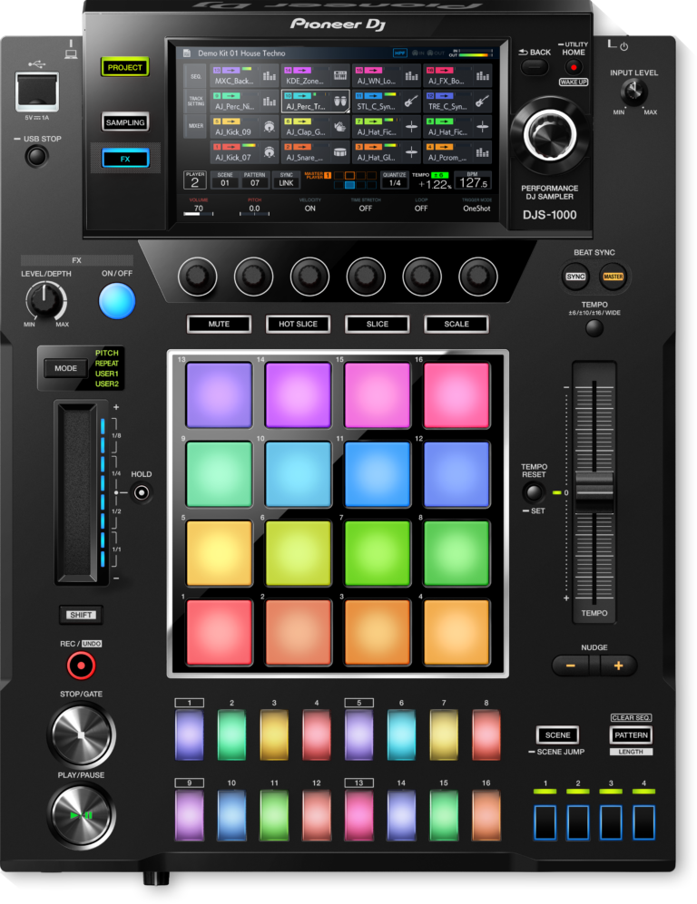Tap the snare drum icon on AJ_Snare track
This screenshot has width=697, height=904.
(340, 152)
